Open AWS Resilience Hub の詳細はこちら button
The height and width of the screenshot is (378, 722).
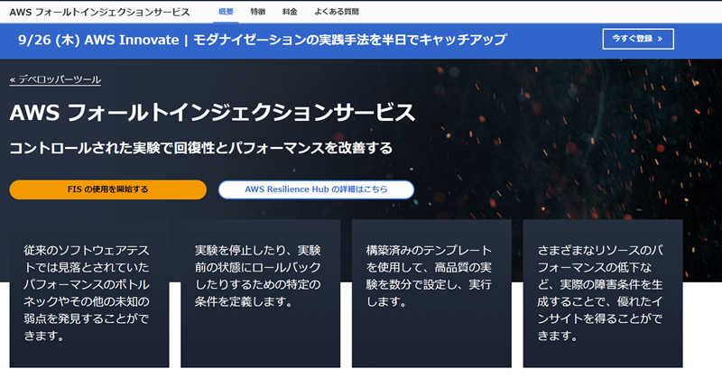pos(316,189)
